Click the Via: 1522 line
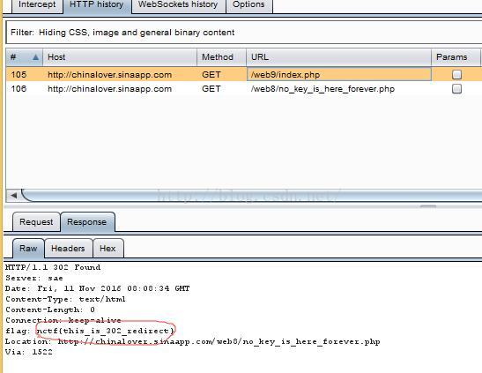 (29, 352)
